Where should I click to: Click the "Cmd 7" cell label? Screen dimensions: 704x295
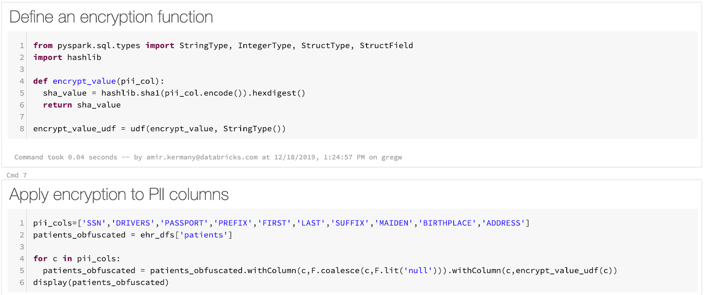[17, 175]
